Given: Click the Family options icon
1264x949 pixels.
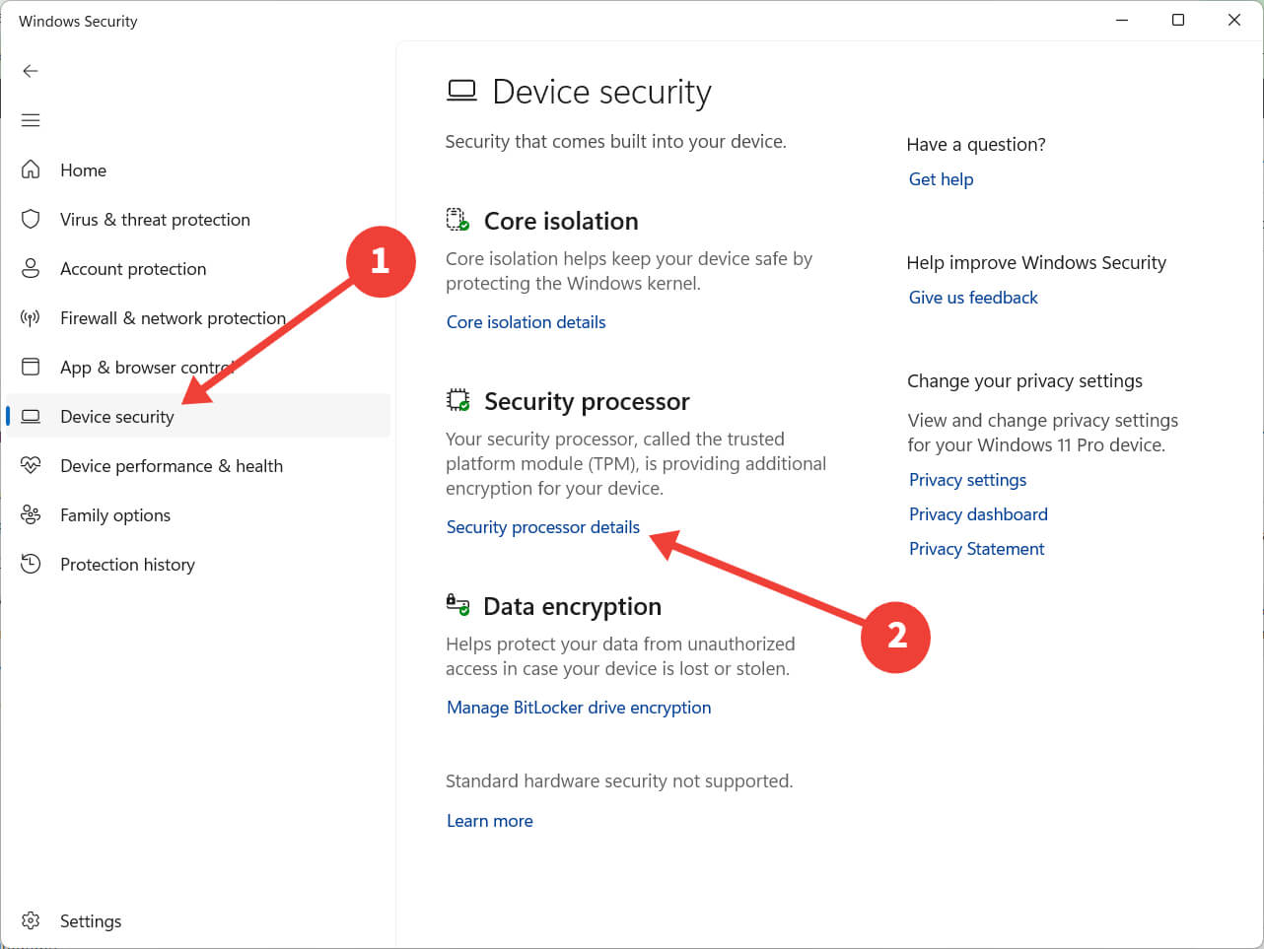Looking at the screenshot, I should (32, 514).
